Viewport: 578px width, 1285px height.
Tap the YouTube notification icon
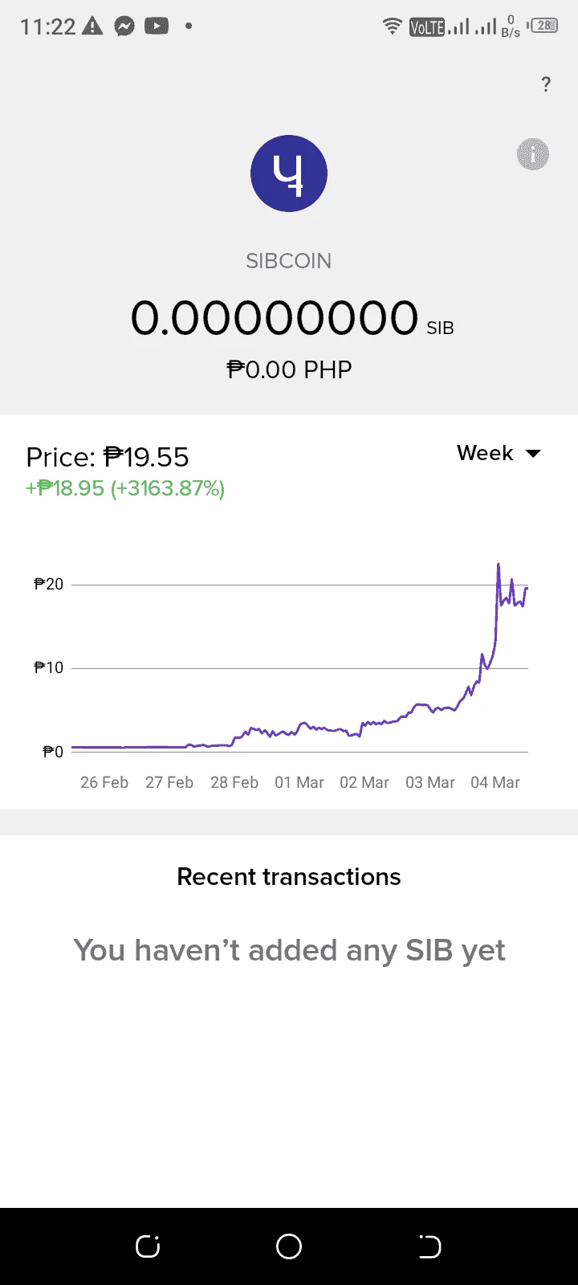[157, 26]
